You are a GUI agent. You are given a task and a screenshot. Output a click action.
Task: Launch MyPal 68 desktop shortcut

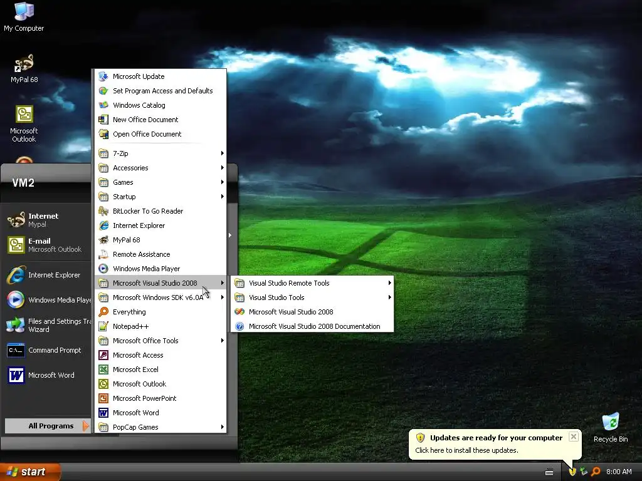pos(24,69)
